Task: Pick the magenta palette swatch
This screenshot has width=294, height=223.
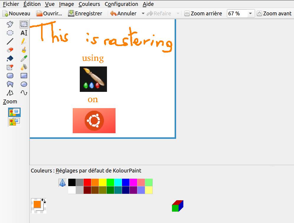Action: pyautogui.click(x=134, y=183)
